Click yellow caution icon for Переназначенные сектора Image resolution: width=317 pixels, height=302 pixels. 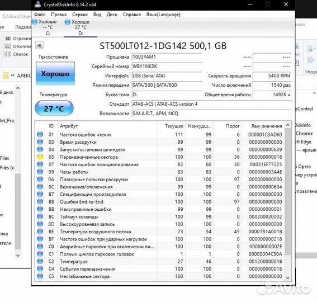40,157
